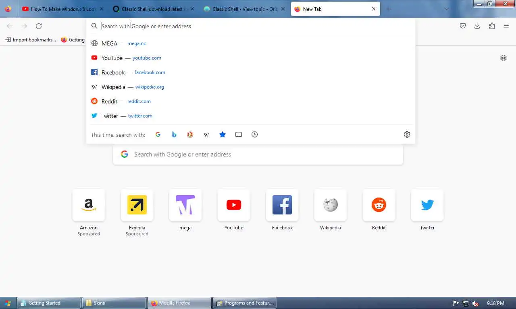Personalize new tab gear icon

504,58
